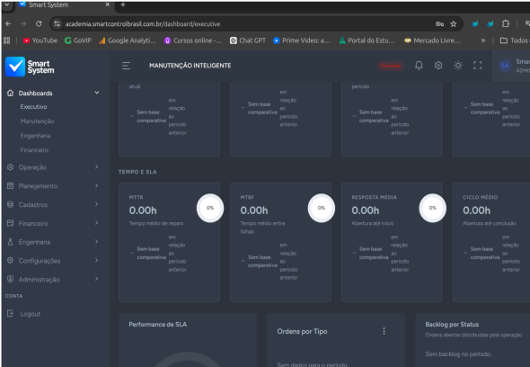Open the apps grid icon in bookmarks bar

(7, 40)
